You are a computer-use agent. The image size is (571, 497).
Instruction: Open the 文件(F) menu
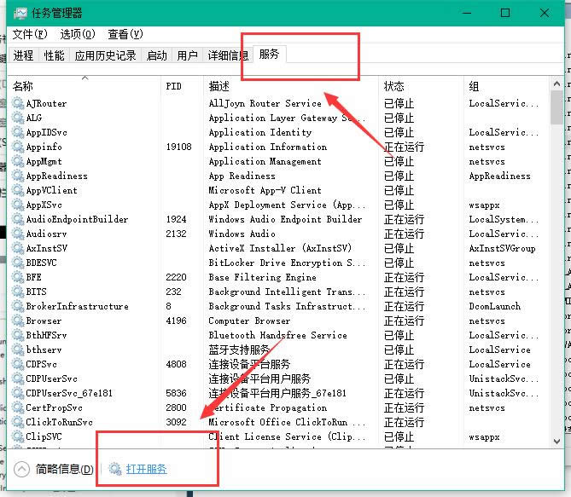[x=30, y=34]
